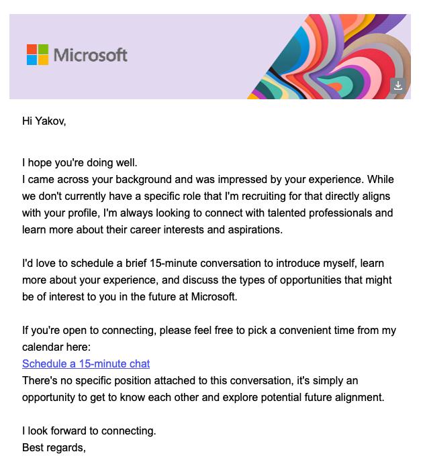This screenshot has width=421, height=462.
Task: Click the green square of the Microsoft logo
Action: [x=43, y=49]
